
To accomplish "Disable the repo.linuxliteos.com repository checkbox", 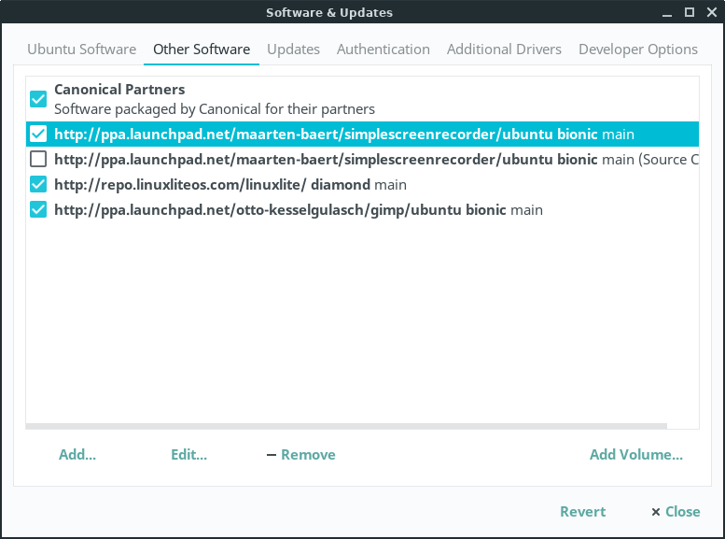I will click(38, 184).
